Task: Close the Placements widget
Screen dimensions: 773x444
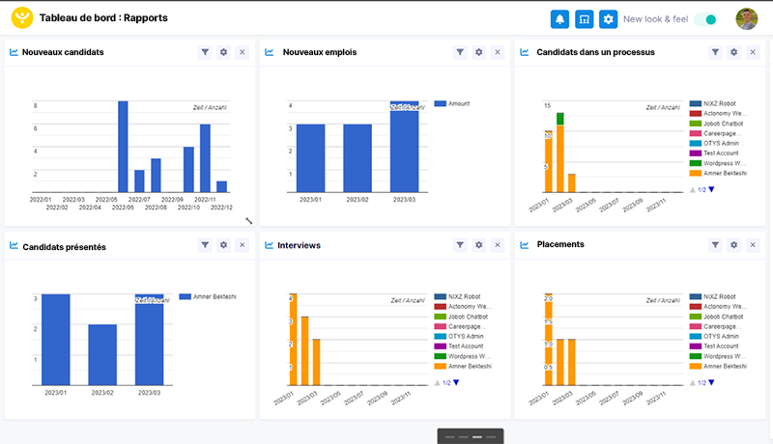Action: tap(752, 246)
